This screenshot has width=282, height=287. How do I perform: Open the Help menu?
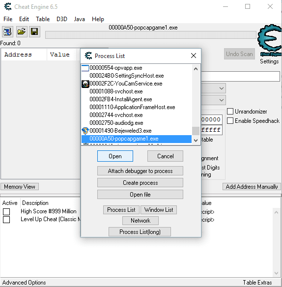point(98,19)
